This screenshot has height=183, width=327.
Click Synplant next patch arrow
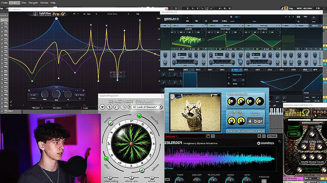click(160, 107)
